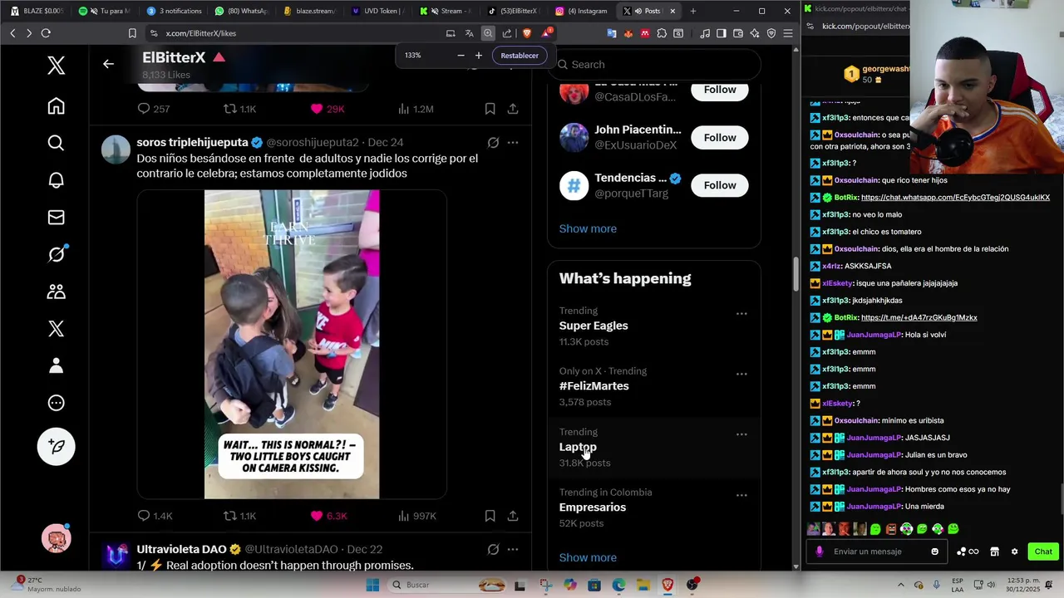Switch to UVD Token browser tab
The image size is (1064, 598).
tap(378, 11)
